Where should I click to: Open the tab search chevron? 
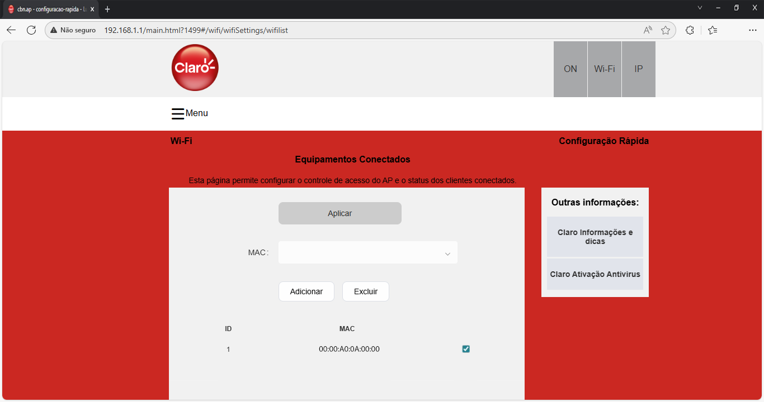point(700,8)
